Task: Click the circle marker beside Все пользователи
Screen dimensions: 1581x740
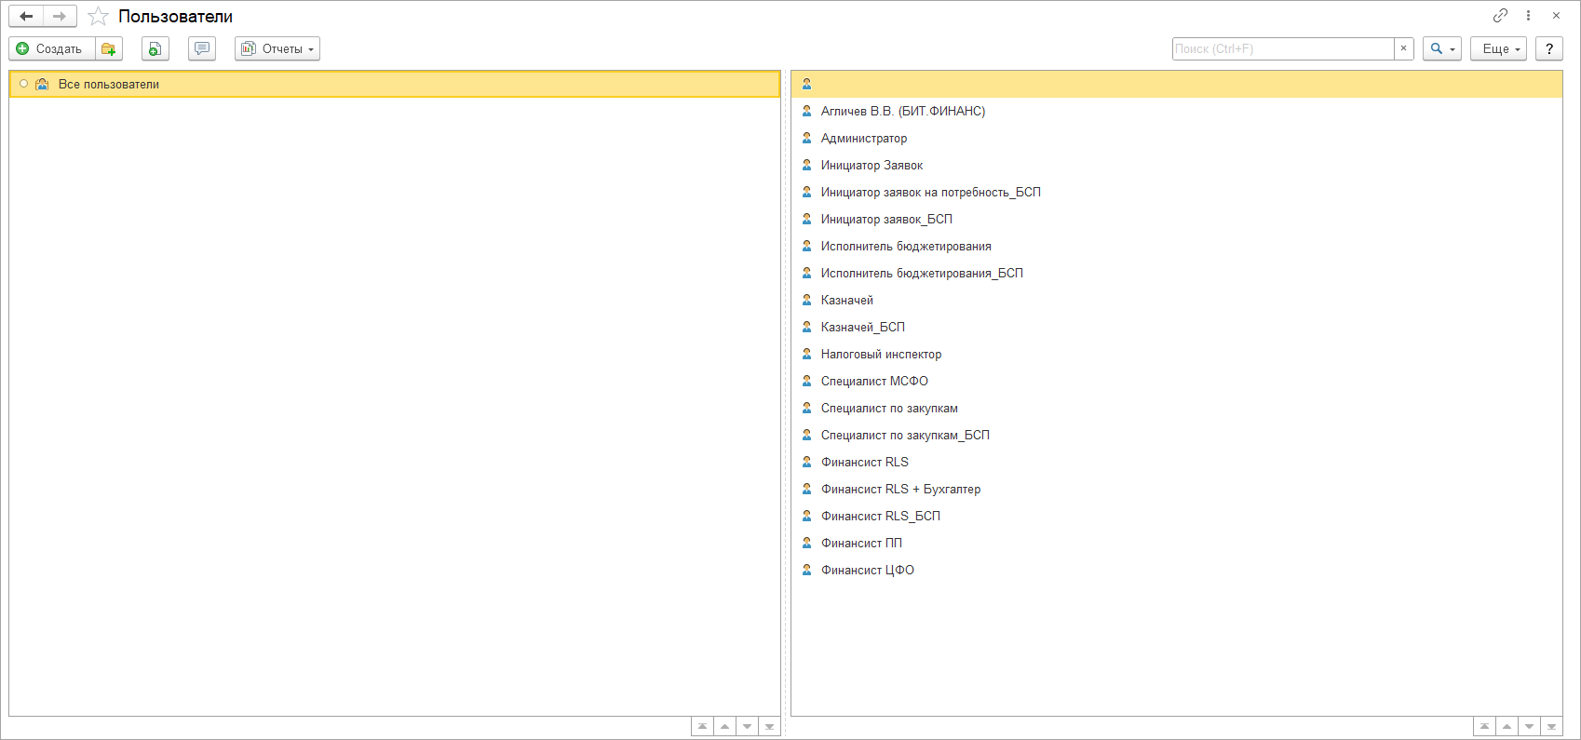Action: (x=23, y=84)
